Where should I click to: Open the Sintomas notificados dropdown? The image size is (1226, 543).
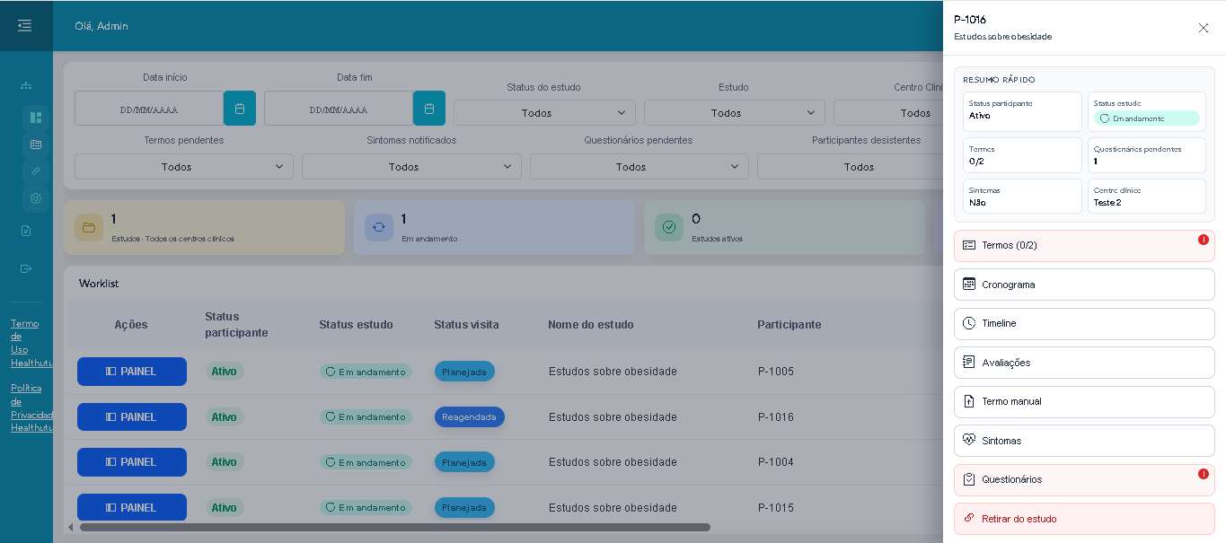pos(411,167)
